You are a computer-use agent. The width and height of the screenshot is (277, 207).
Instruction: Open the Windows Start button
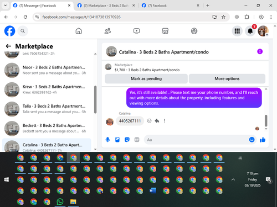(x=7, y=179)
